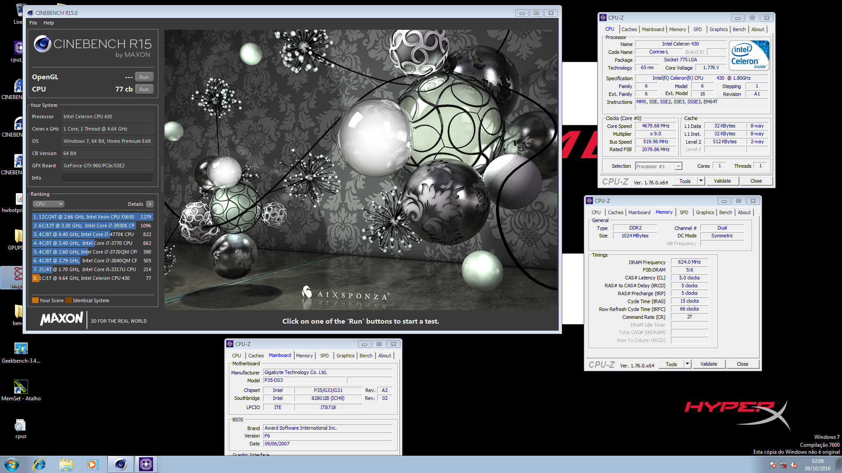Switch to Memory tab in Mainboard CPU-Z window
The image size is (842, 473).
click(304, 356)
